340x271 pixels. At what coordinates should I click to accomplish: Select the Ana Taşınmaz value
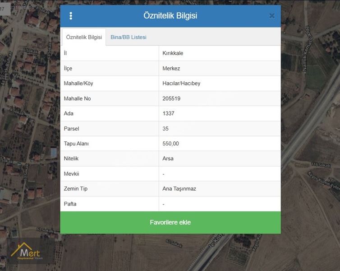(x=179, y=189)
